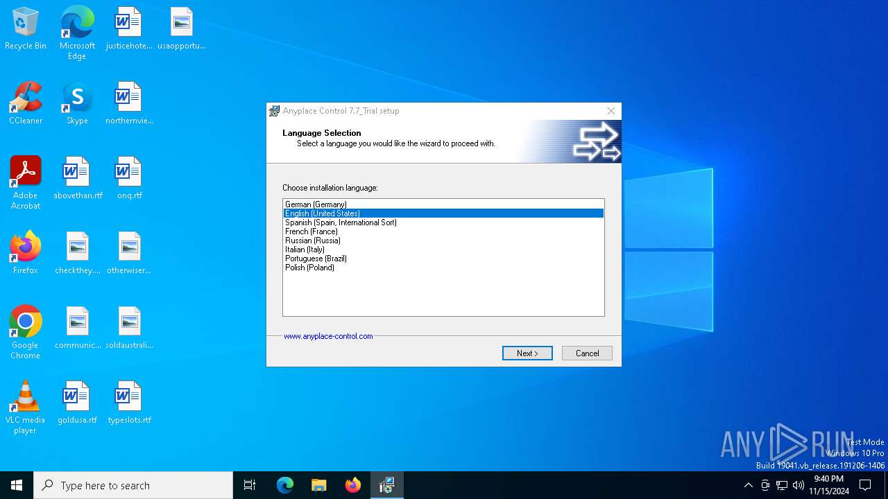Open the clock showing 9:40 PM
The height and width of the screenshot is (499, 888).
[x=828, y=485]
